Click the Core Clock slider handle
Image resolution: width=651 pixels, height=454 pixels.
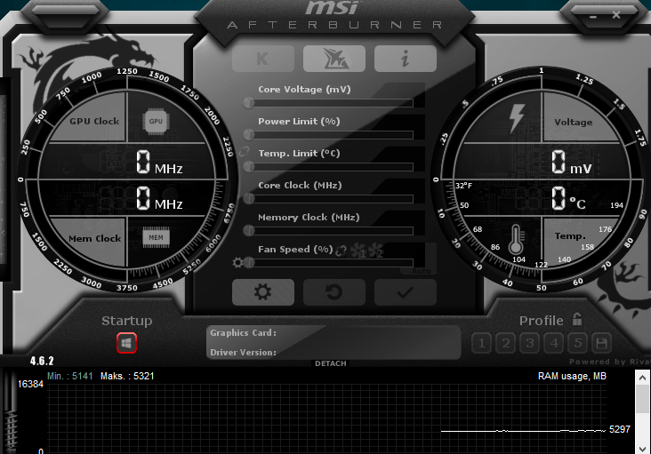pyautogui.click(x=249, y=198)
